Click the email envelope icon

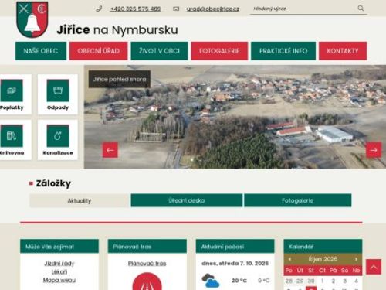(176, 9)
